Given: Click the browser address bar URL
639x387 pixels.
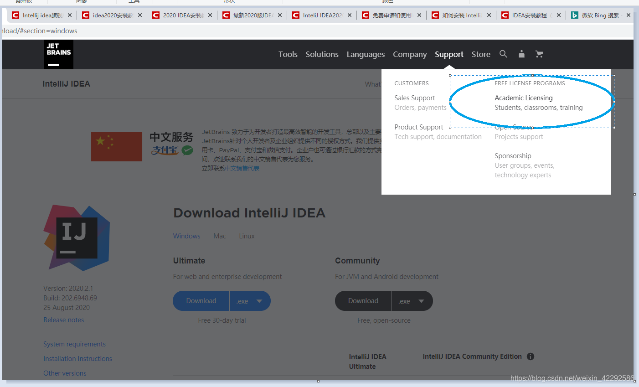Looking at the screenshot, I should 40,31.
